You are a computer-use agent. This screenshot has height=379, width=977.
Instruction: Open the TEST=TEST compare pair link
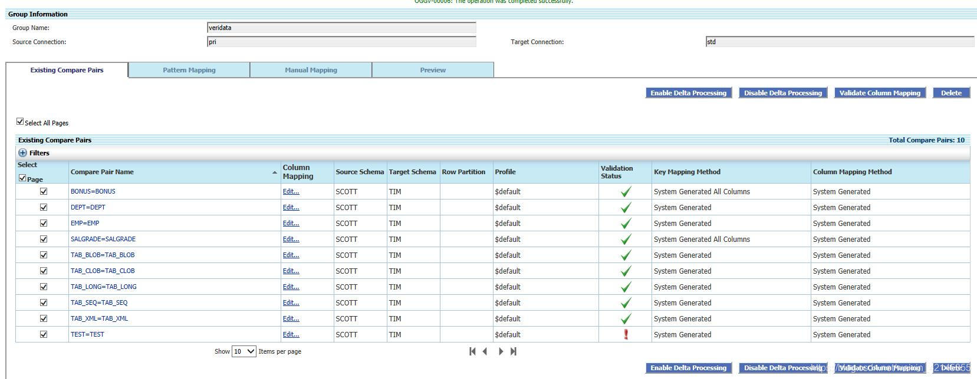(87, 334)
